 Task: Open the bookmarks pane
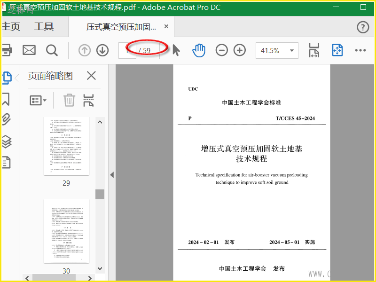(6, 99)
